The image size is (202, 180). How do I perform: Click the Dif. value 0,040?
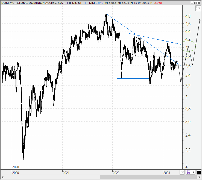click(x=99, y=3)
